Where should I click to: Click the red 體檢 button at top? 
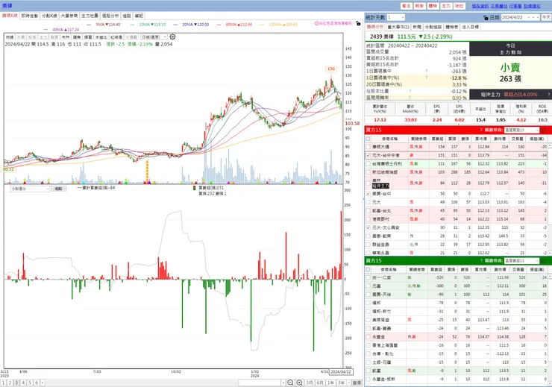(x=433, y=6)
